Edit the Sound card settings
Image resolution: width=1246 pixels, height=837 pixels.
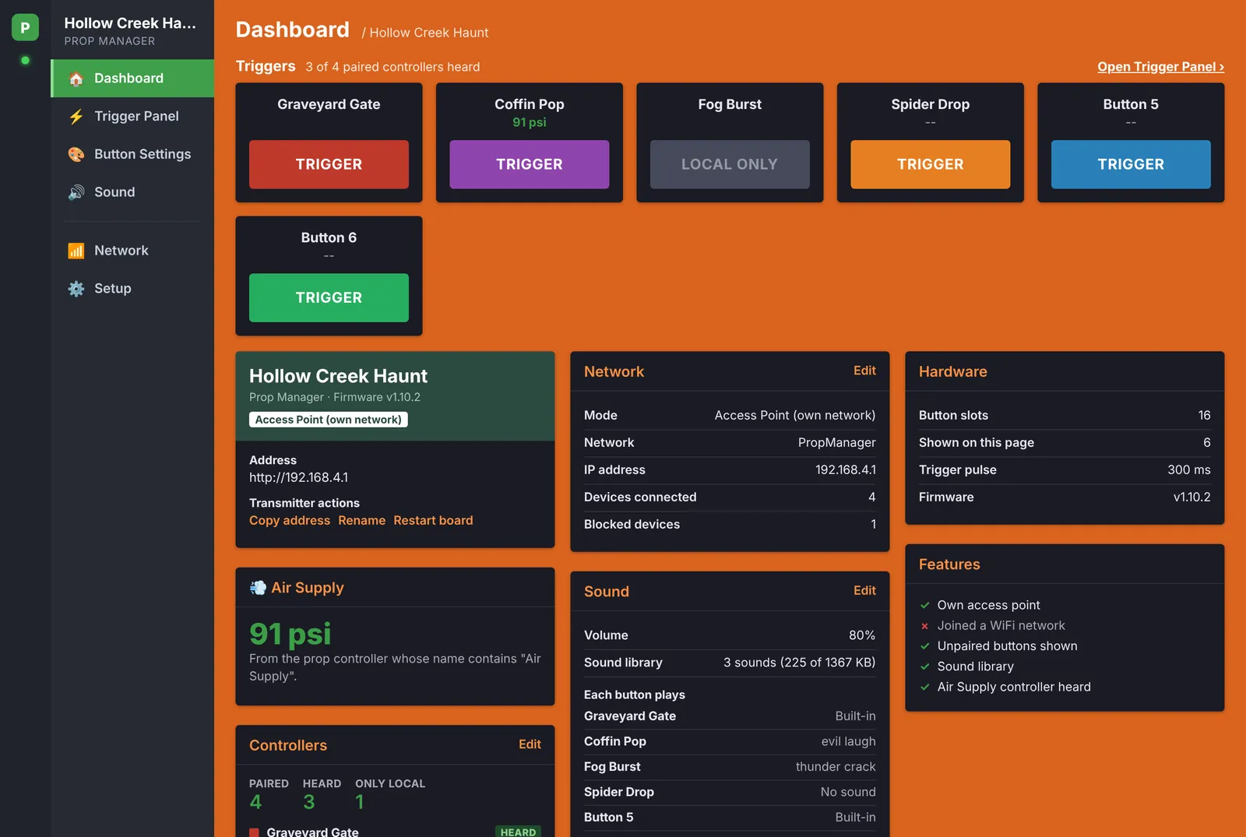[864, 591]
